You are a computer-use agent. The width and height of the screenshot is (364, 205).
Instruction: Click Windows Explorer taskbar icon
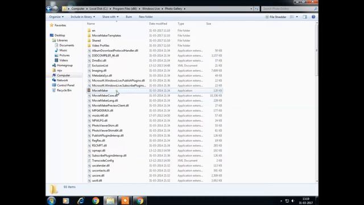click(x=110, y=200)
